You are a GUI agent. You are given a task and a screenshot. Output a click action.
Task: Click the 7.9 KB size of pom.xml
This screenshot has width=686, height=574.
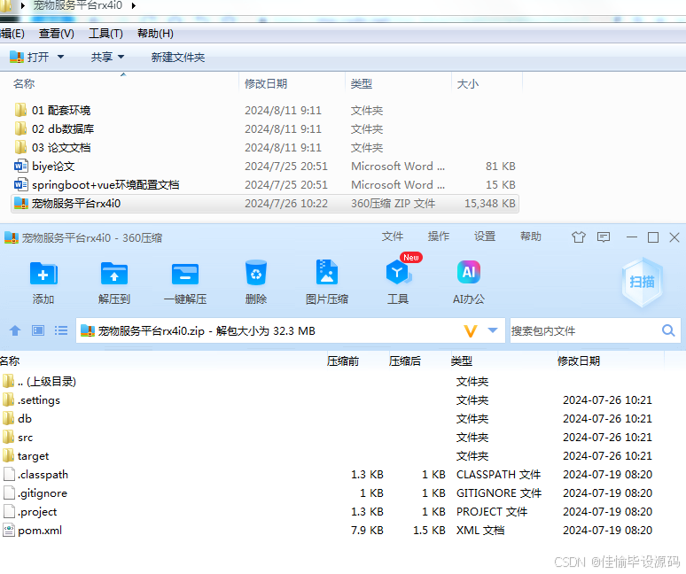pyautogui.click(x=367, y=531)
